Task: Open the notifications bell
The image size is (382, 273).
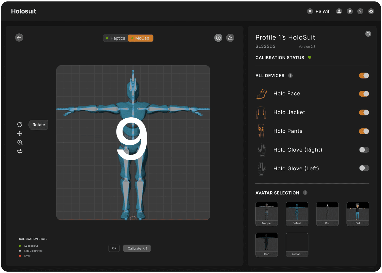Action: tap(350, 11)
